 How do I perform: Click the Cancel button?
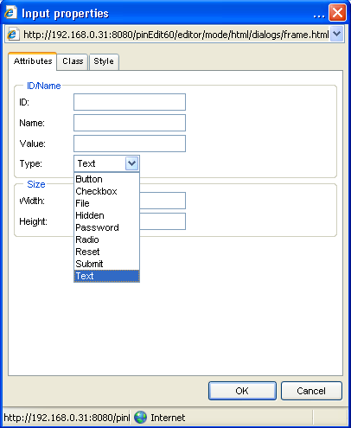(x=311, y=391)
